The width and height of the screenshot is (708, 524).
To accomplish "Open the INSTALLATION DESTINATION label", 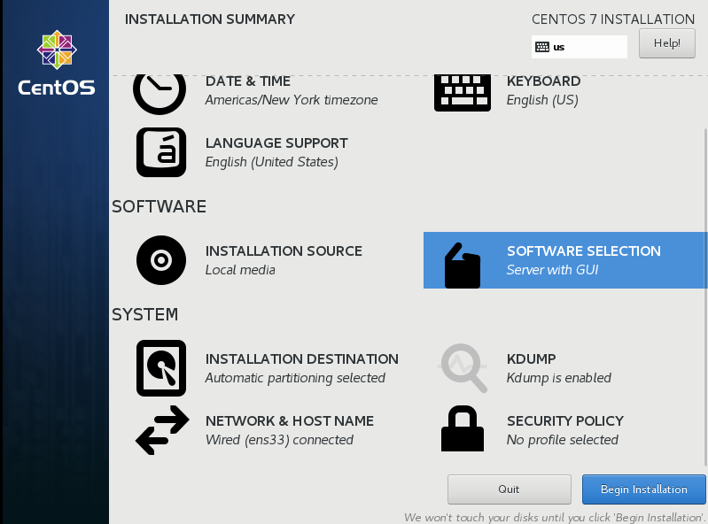I will (301, 359).
